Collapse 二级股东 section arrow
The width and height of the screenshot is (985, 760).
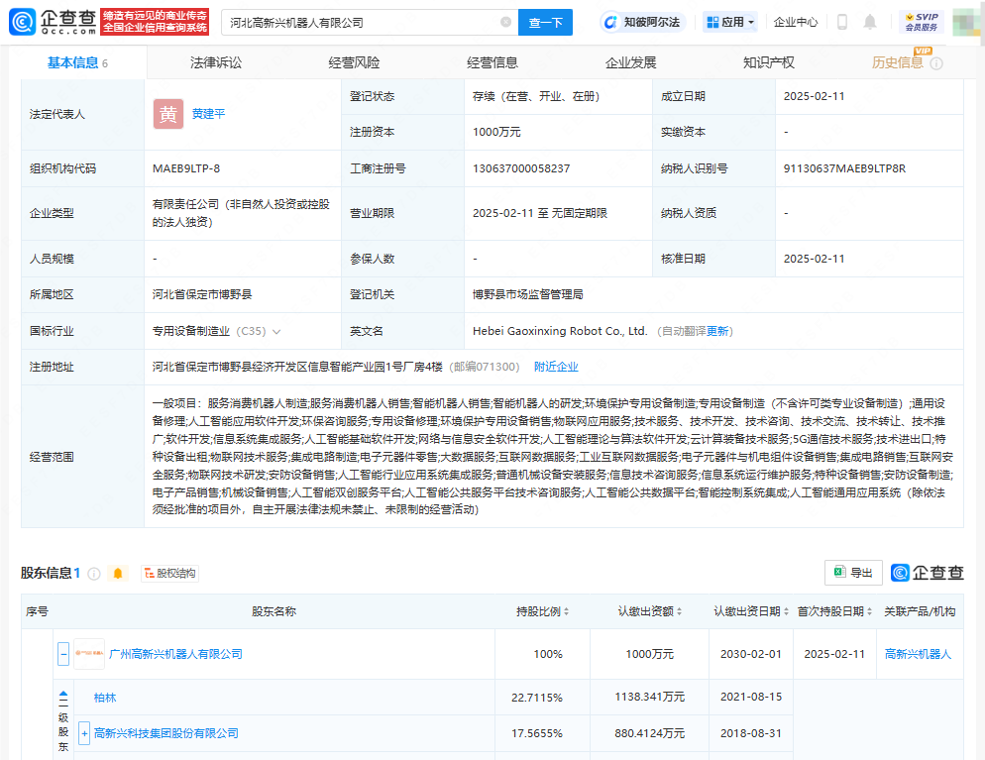tap(63, 696)
